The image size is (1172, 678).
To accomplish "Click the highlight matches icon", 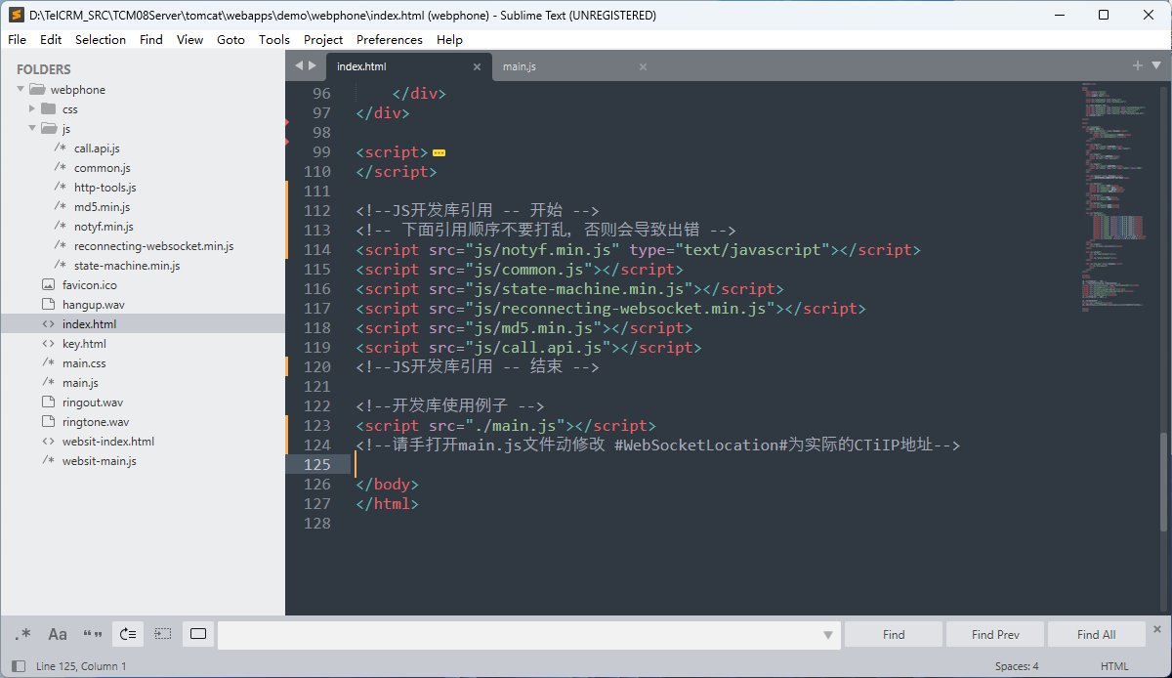I will (198, 634).
